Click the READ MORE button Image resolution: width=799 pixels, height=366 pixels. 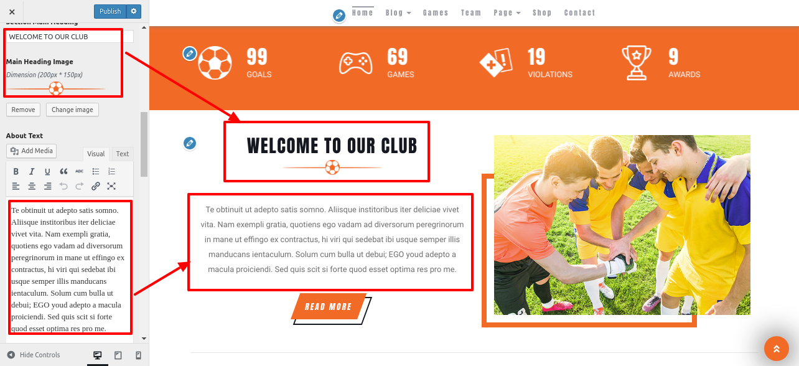[x=329, y=307]
